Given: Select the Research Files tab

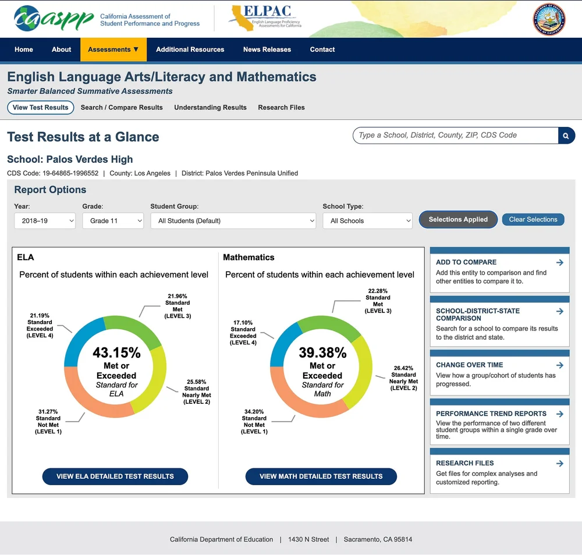Looking at the screenshot, I should coord(281,108).
